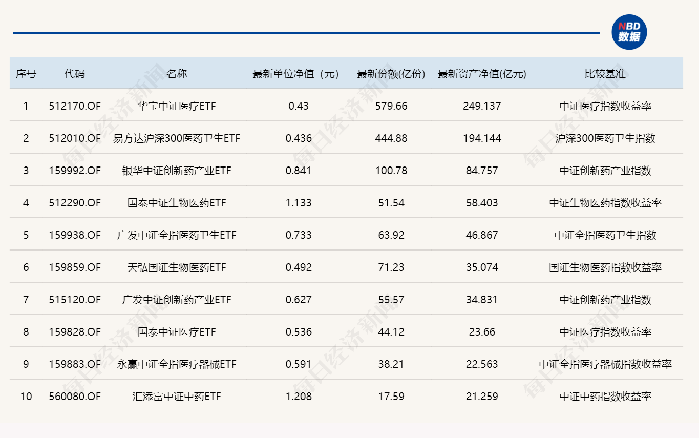Click share amount 17.59
The image size is (699, 438).
click(391, 397)
